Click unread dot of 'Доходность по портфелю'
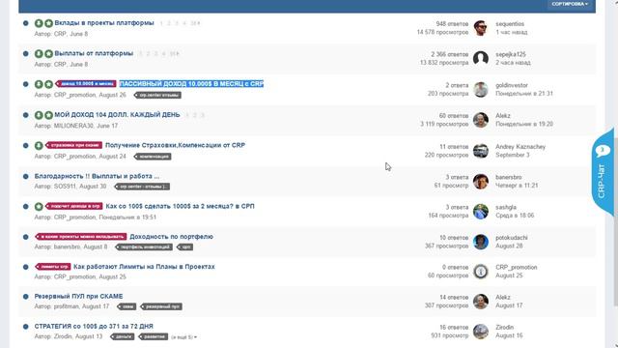Image resolution: width=618 pixels, height=348 pixels. [x=26, y=237]
